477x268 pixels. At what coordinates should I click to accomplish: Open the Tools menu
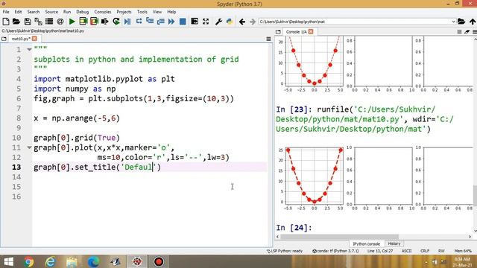click(x=142, y=12)
